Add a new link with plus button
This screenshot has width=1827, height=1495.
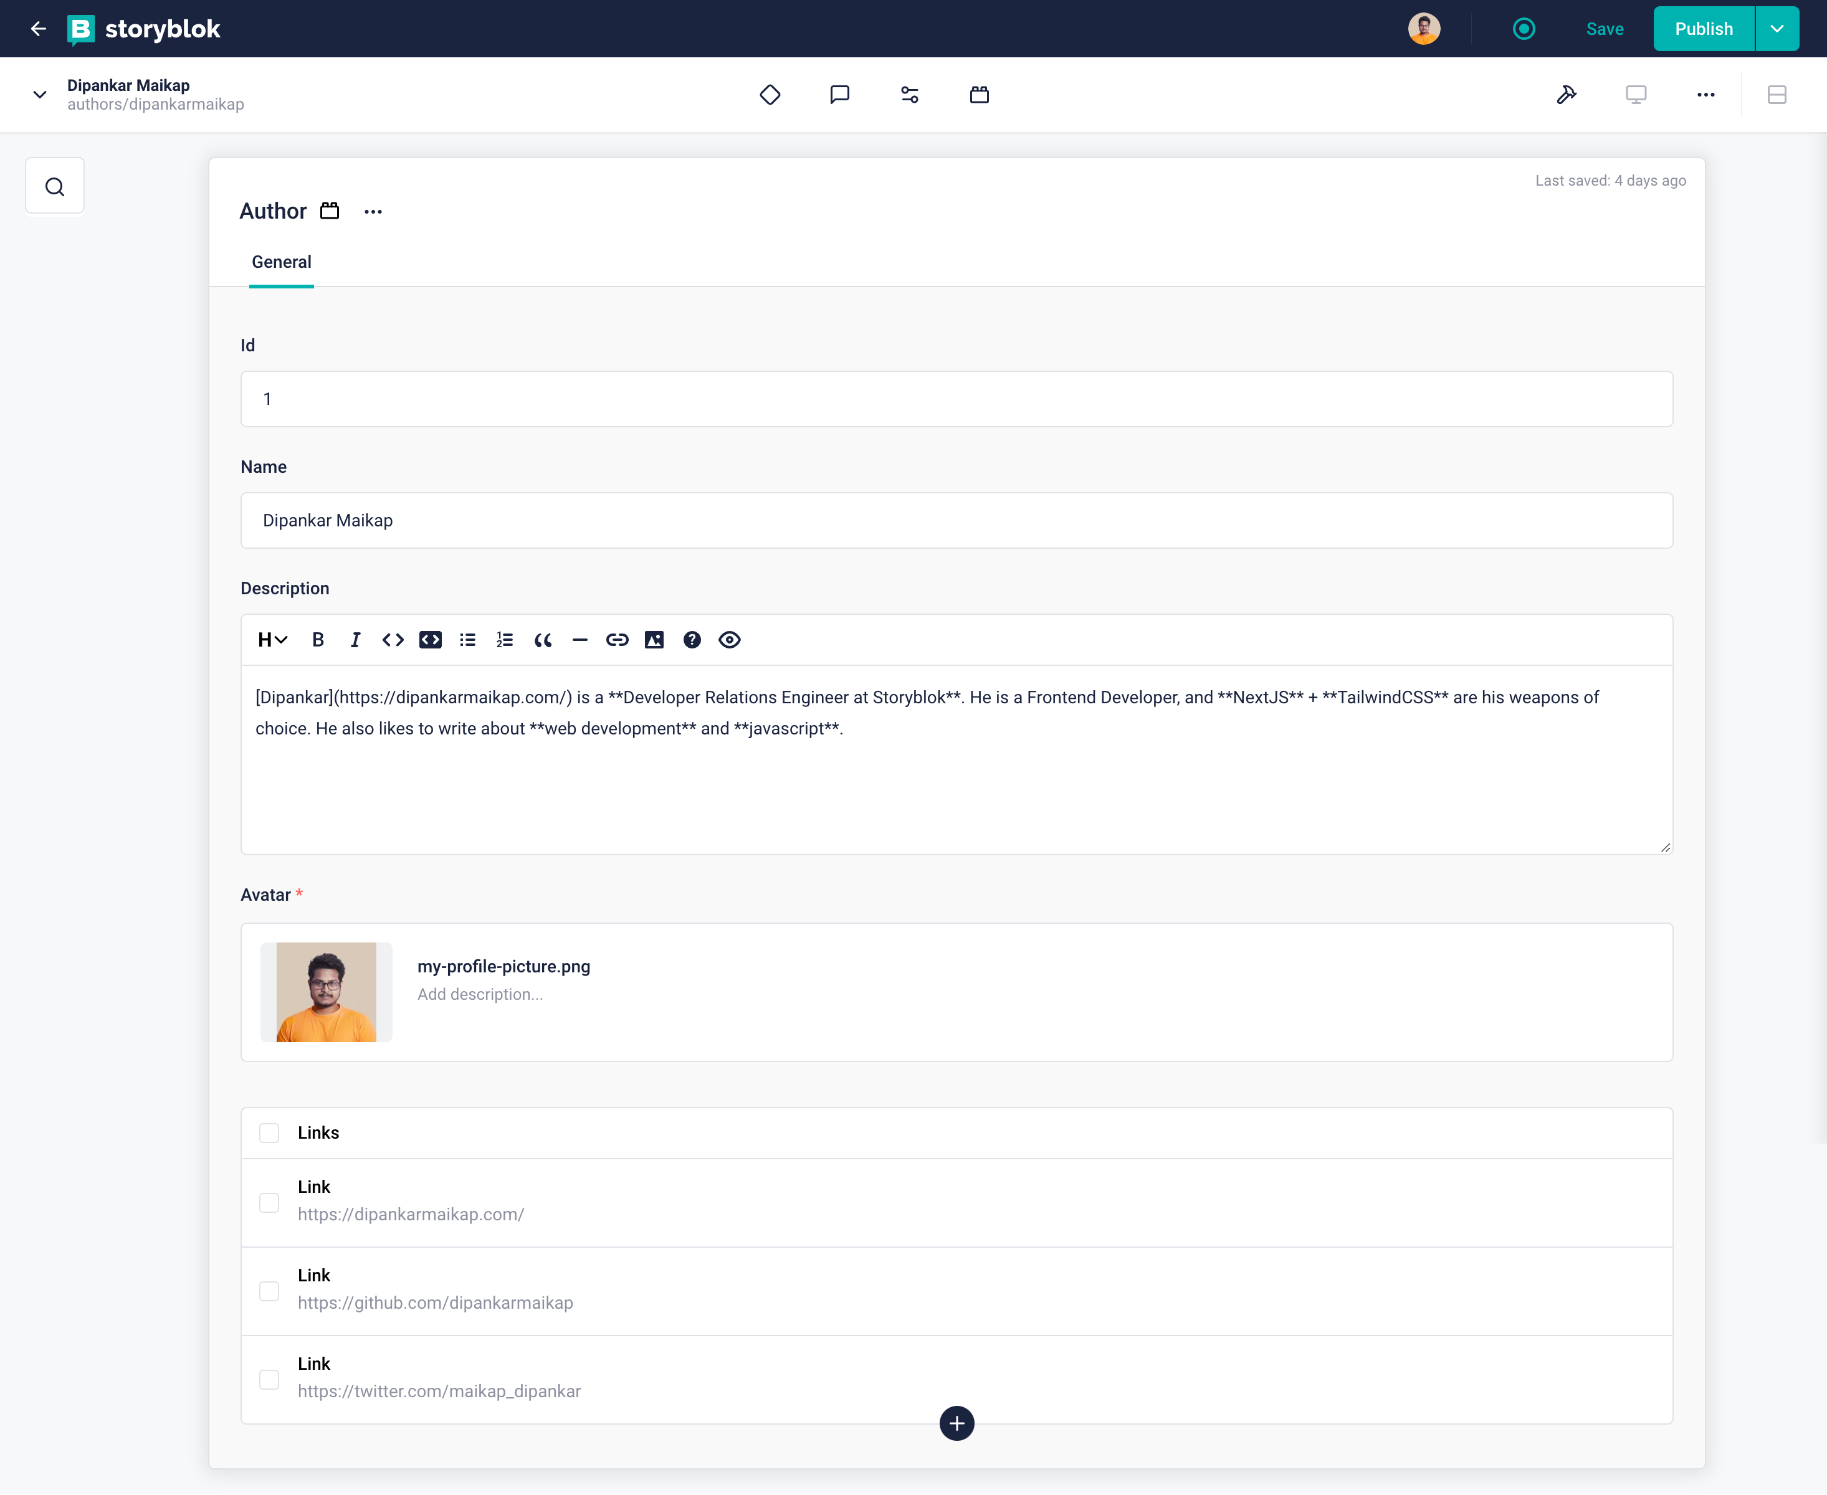(957, 1423)
